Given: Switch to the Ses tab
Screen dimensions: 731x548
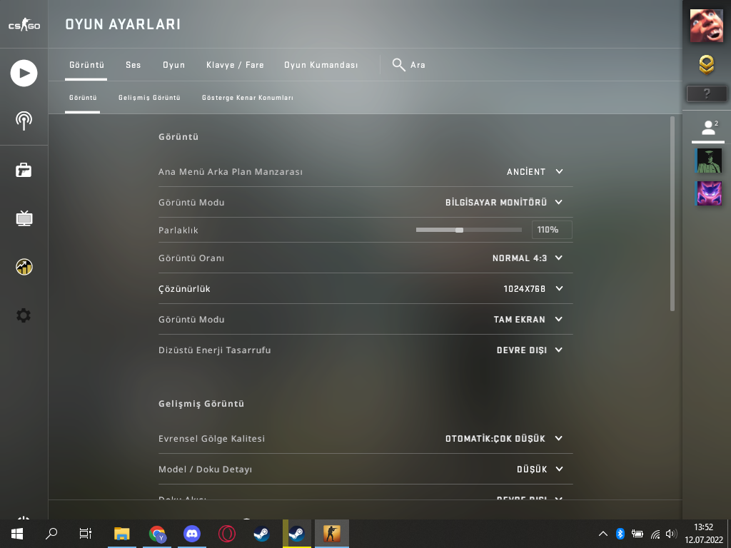Looking at the screenshot, I should click(x=133, y=65).
